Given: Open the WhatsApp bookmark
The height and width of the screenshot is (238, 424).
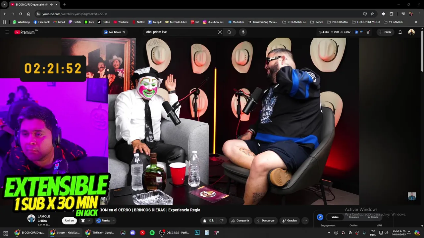Looking at the screenshot, I should pos(21,22).
